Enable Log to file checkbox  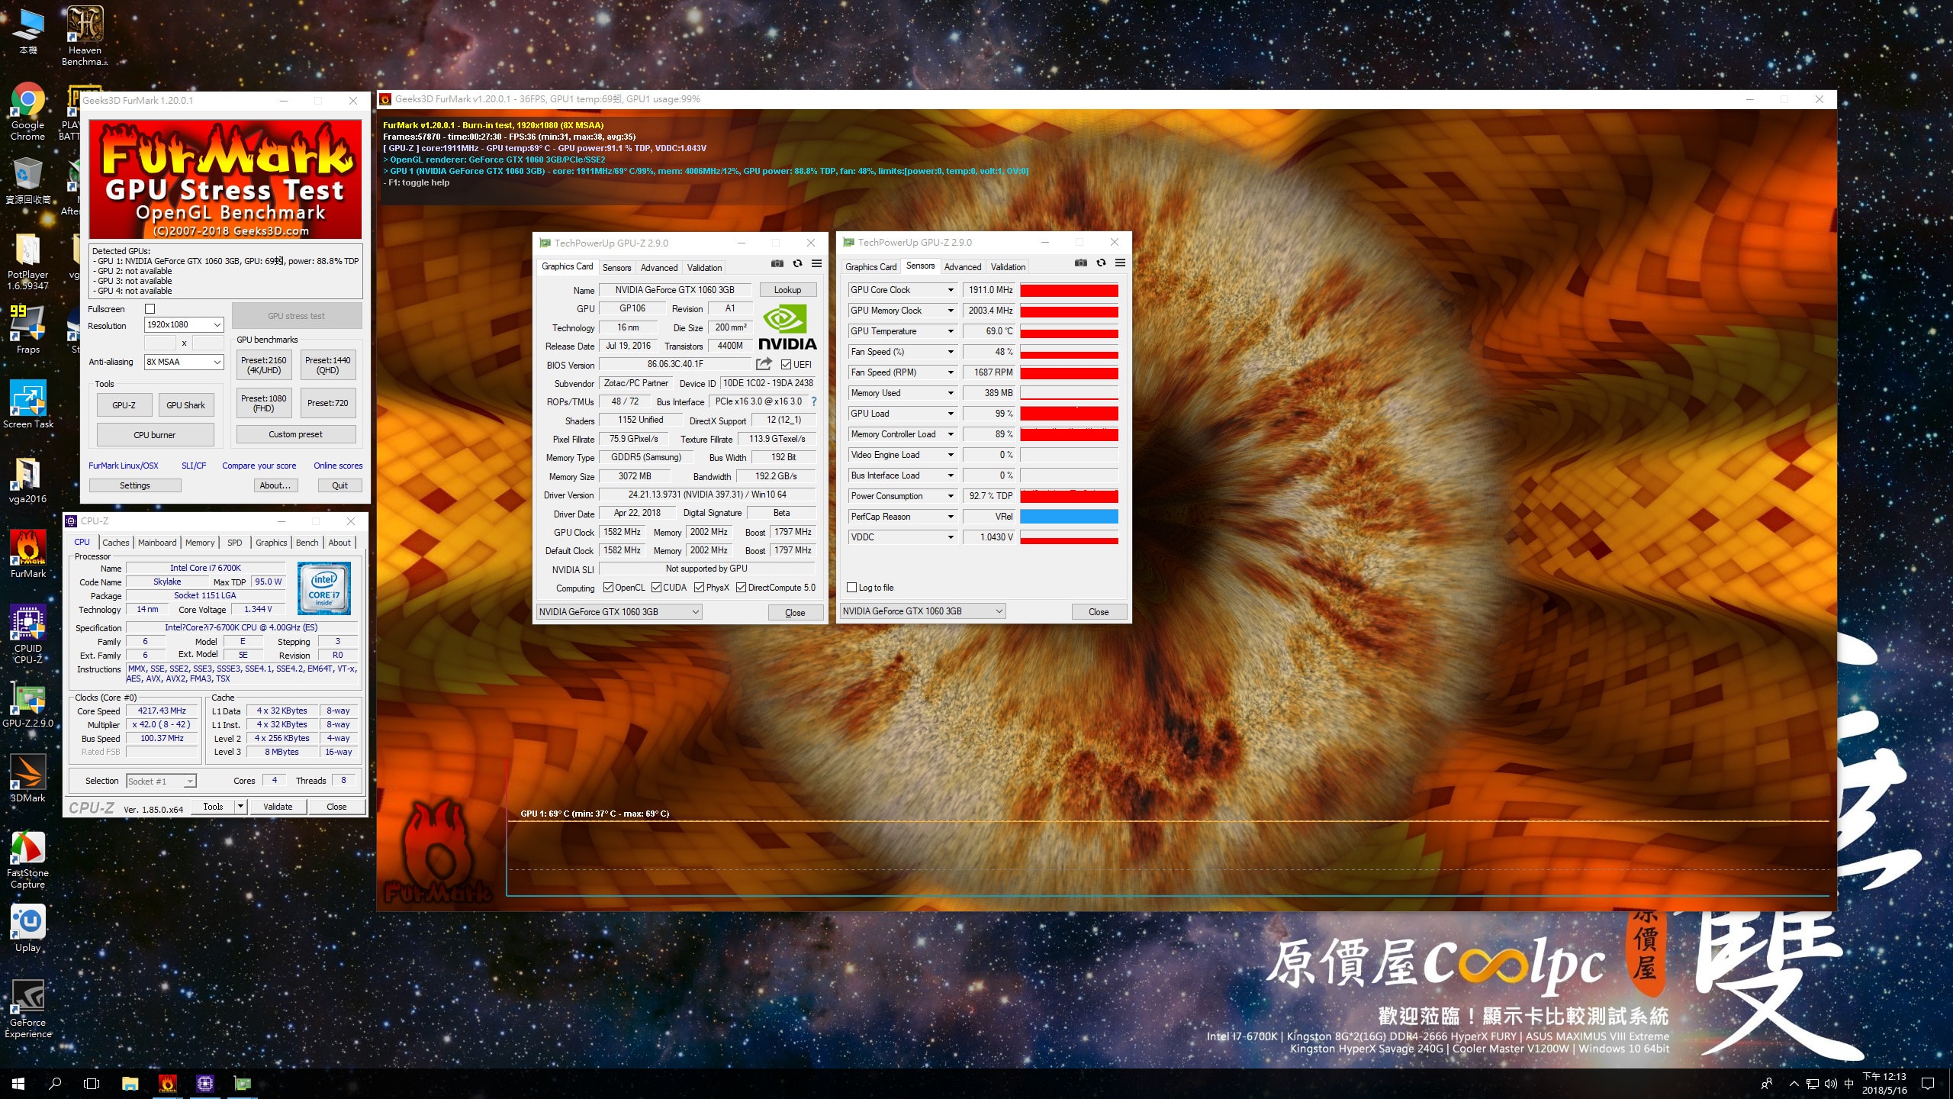click(x=852, y=587)
